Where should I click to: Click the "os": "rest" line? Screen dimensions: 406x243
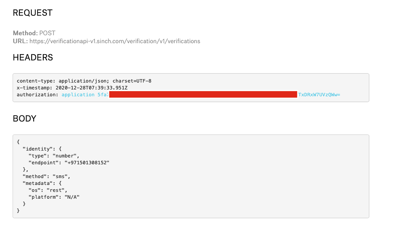(48, 190)
